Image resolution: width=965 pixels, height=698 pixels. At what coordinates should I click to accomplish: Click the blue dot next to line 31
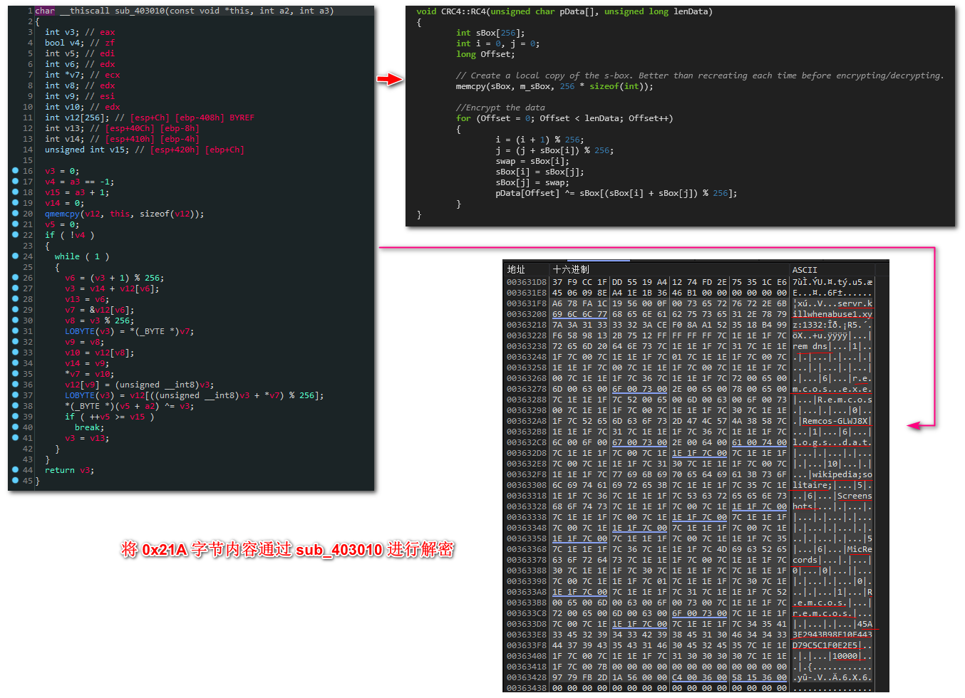(16, 331)
